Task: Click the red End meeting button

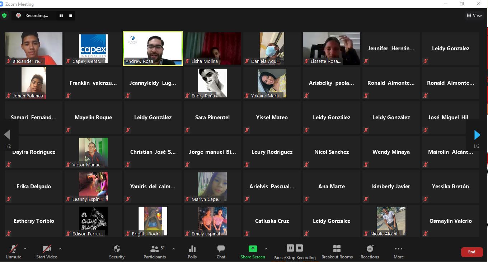Action: tap(471, 252)
